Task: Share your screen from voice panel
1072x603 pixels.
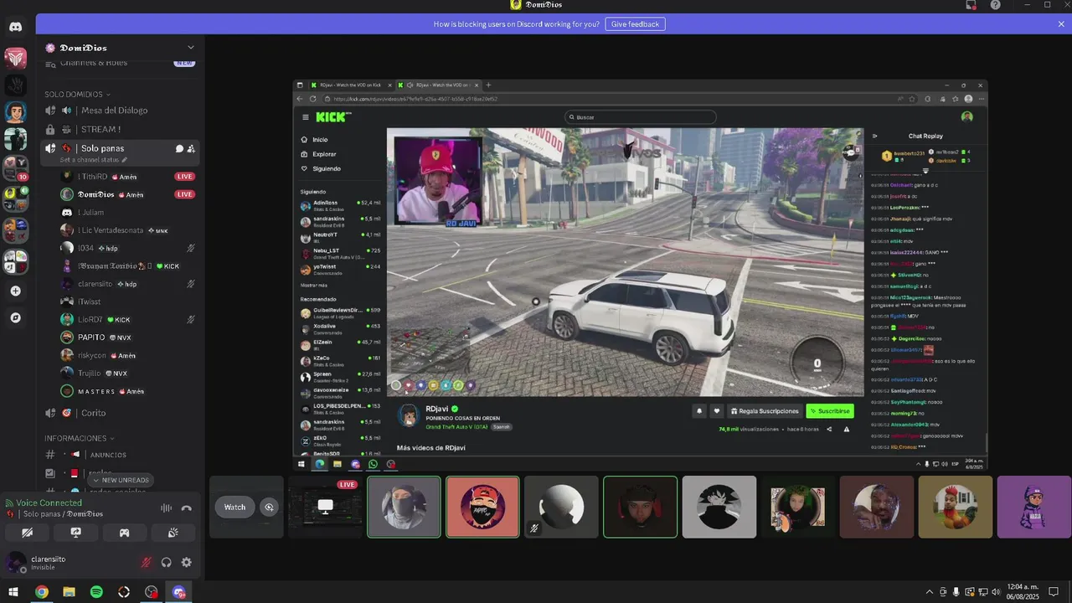Action: point(75,532)
